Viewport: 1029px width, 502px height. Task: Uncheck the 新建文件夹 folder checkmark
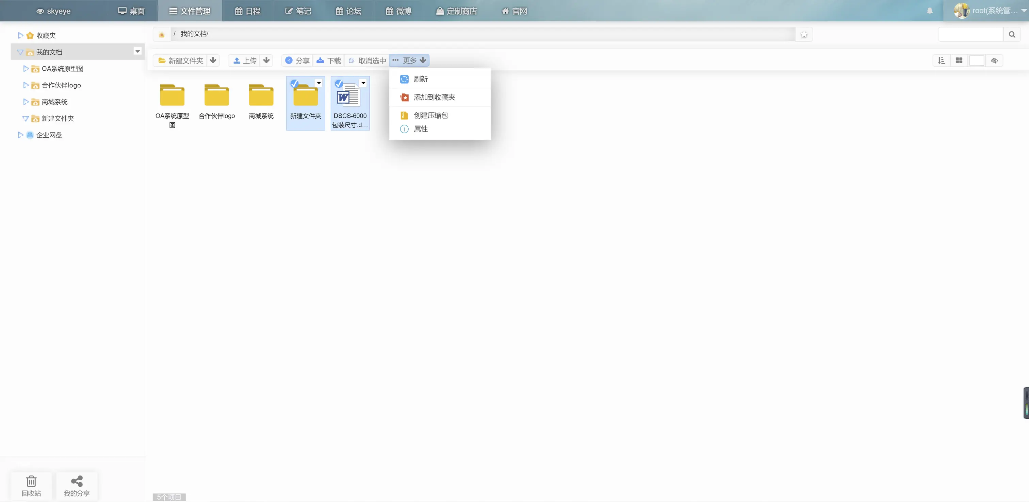(294, 83)
